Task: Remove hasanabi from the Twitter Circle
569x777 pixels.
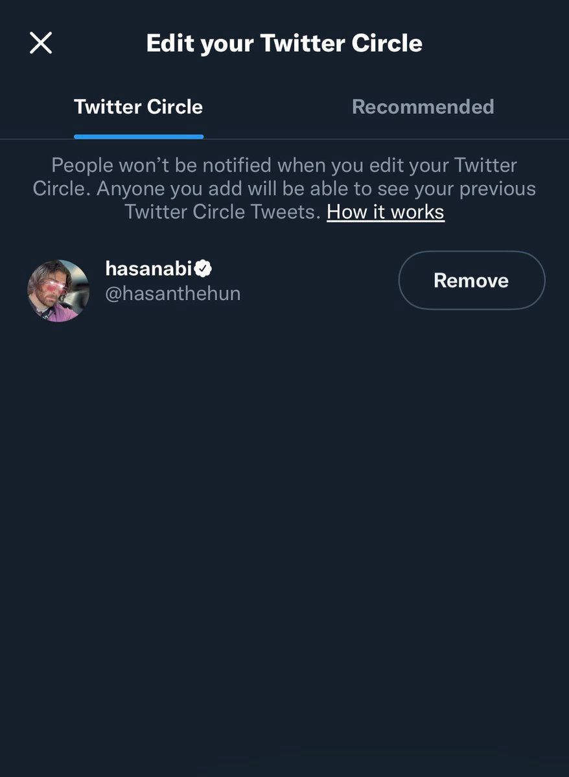Action: (x=471, y=280)
